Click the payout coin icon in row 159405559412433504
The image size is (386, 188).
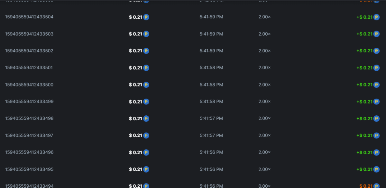pos(376,17)
